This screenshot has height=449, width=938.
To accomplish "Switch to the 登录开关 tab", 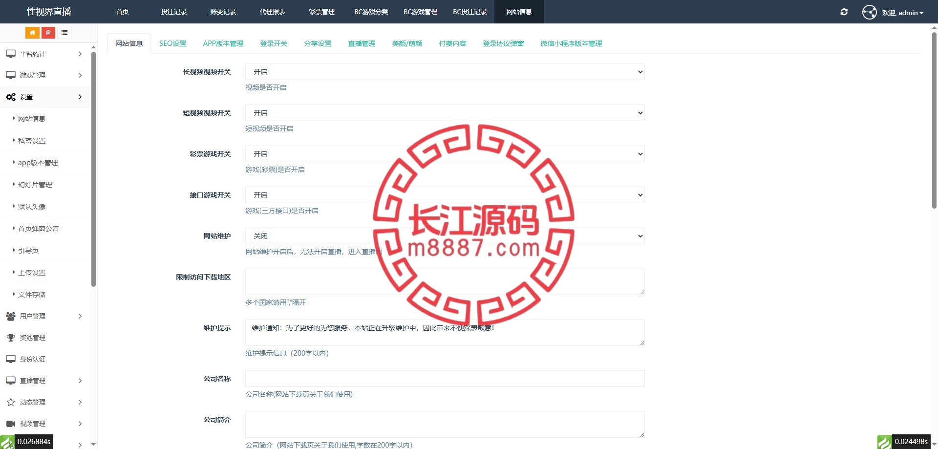I will pos(274,43).
